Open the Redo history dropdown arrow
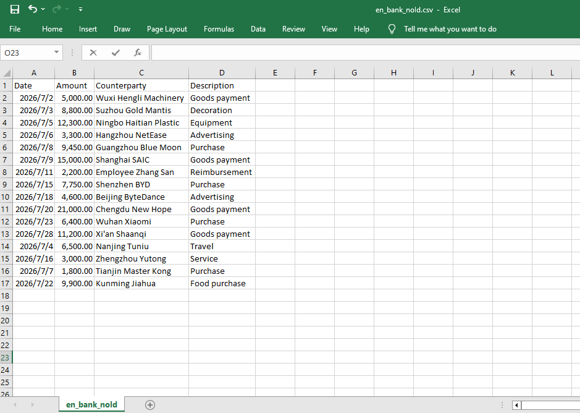Screen dimensions: 580x413 click(x=67, y=9)
